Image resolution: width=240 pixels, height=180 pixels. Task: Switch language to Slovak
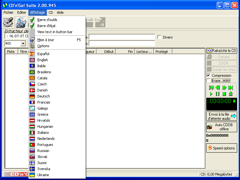pos(57,157)
